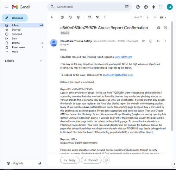Print all icon for this email
Viewport: 176px width, 170px height.
159,28
